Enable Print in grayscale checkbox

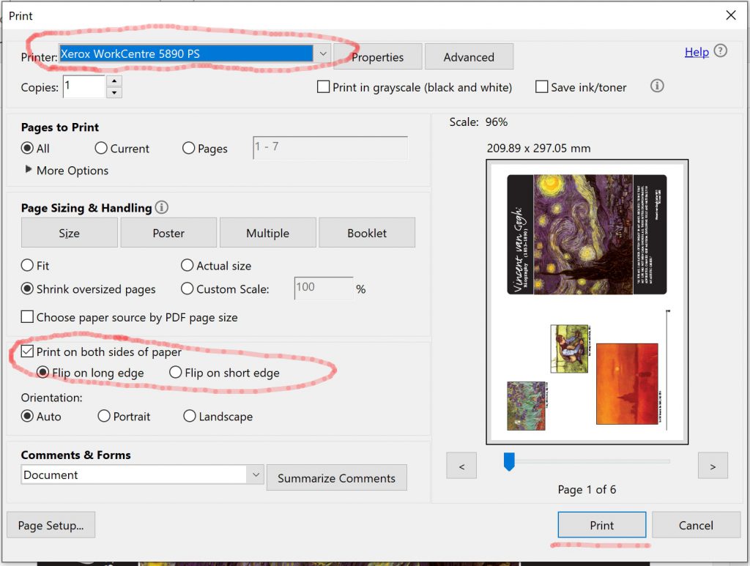point(323,86)
